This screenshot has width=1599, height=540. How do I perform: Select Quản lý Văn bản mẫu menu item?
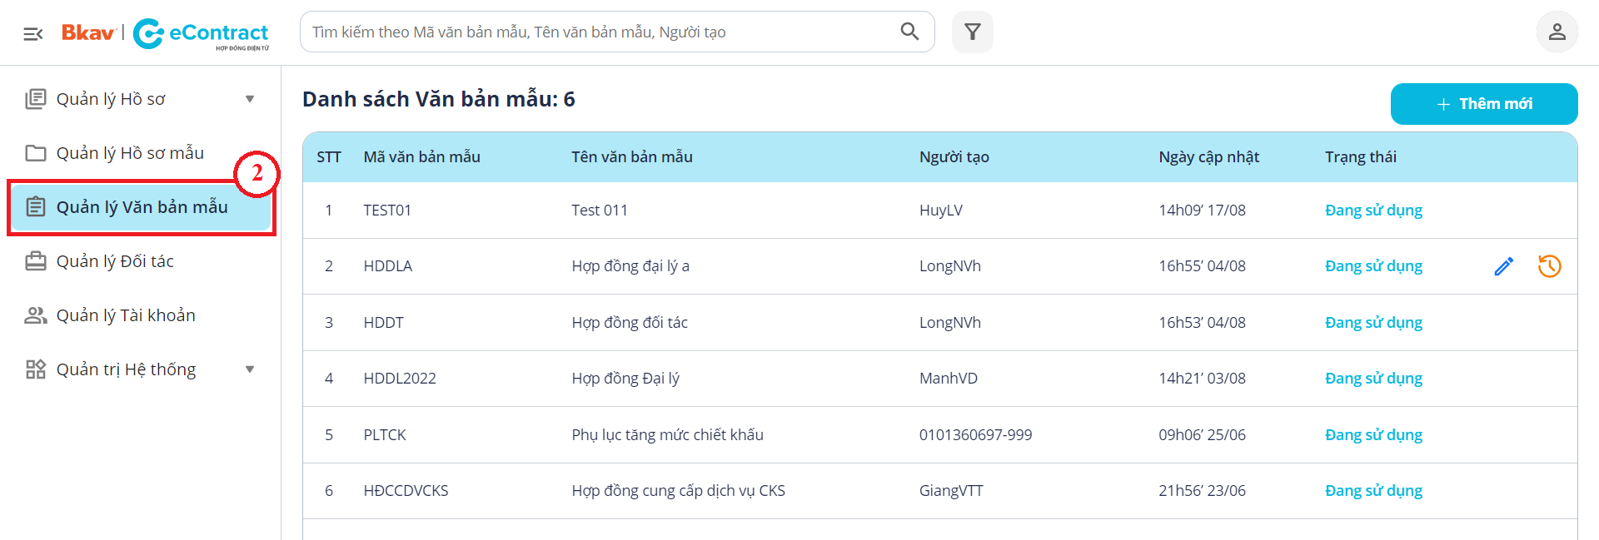tap(142, 207)
